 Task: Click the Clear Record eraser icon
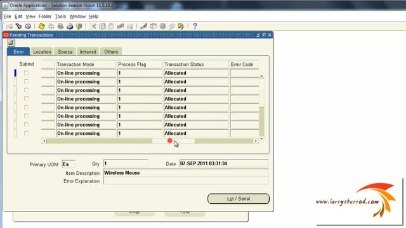click(121, 26)
